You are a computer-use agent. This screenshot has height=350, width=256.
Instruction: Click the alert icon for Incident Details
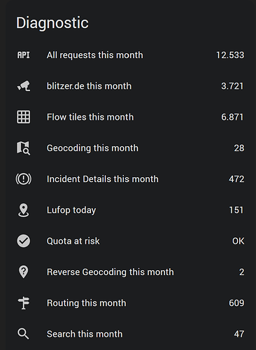coord(24,179)
